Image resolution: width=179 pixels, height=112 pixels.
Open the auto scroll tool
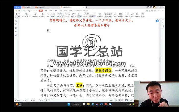(100, 15)
